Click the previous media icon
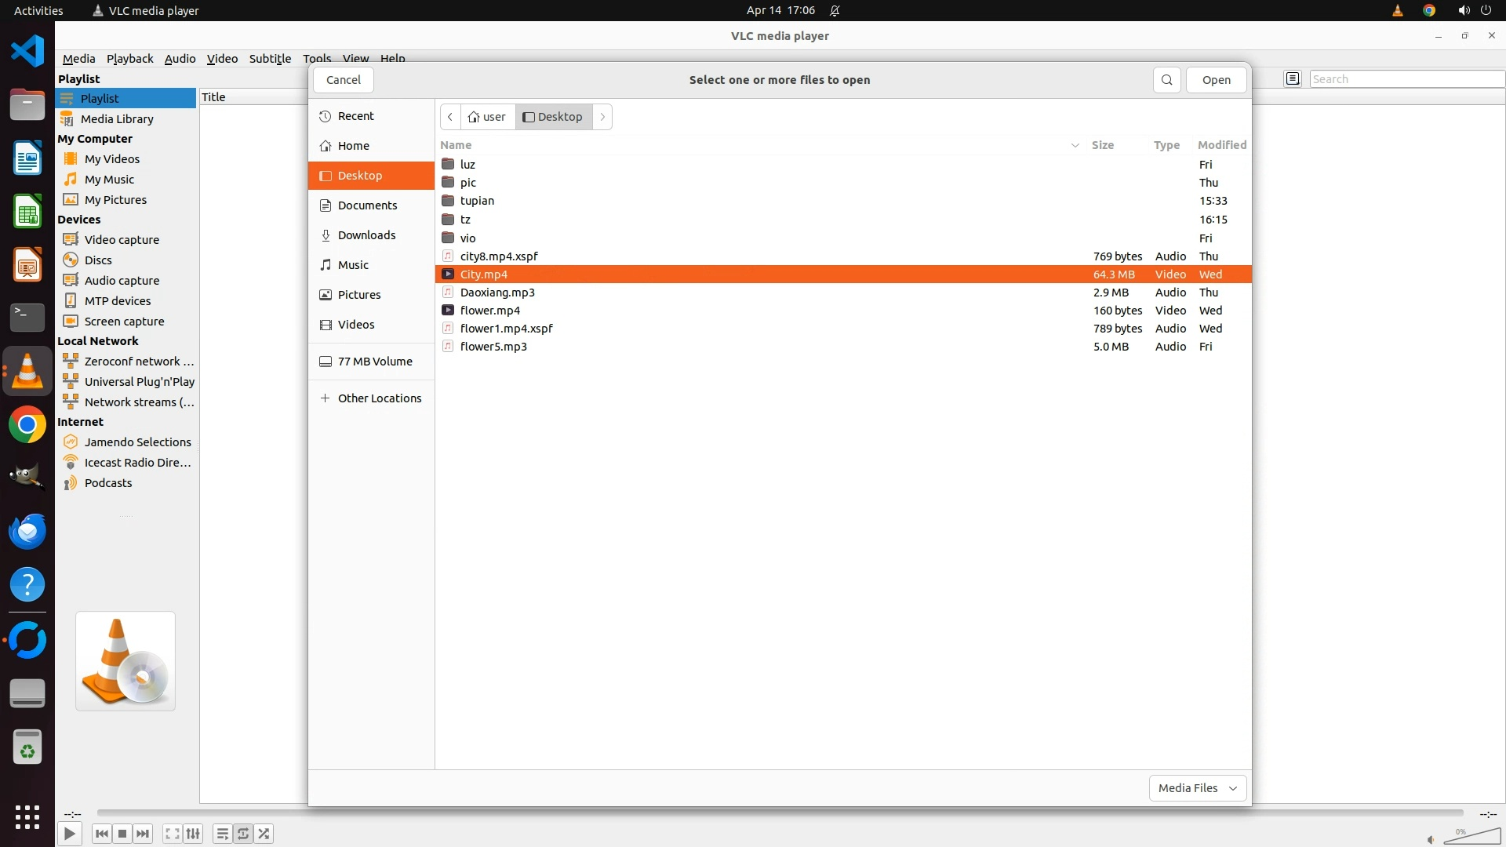The image size is (1506, 847). coord(102,834)
